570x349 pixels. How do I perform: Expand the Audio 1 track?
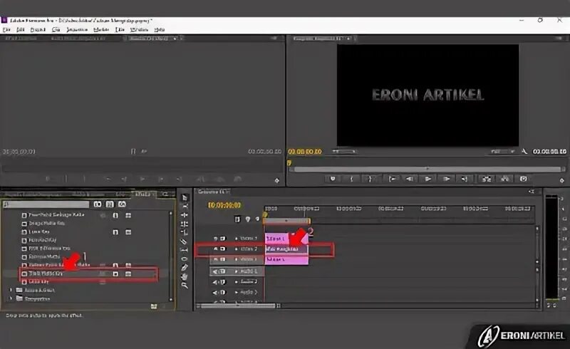(x=237, y=271)
